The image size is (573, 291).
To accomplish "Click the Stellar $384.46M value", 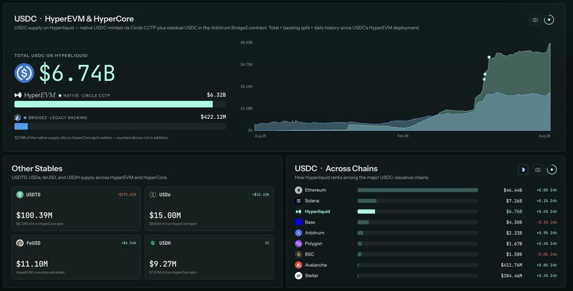I will [x=511, y=276].
